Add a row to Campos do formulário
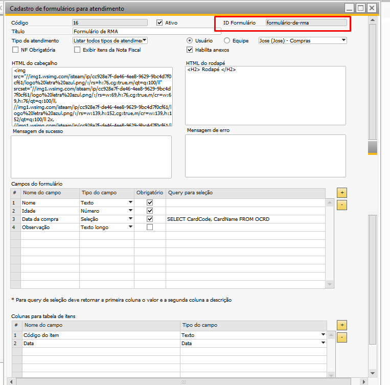 pyautogui.click(x=342, y=193)
